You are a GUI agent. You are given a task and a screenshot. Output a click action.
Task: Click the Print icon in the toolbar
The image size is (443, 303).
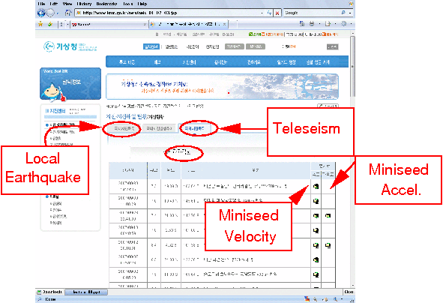pyautogui.click(x=312, y=24)
